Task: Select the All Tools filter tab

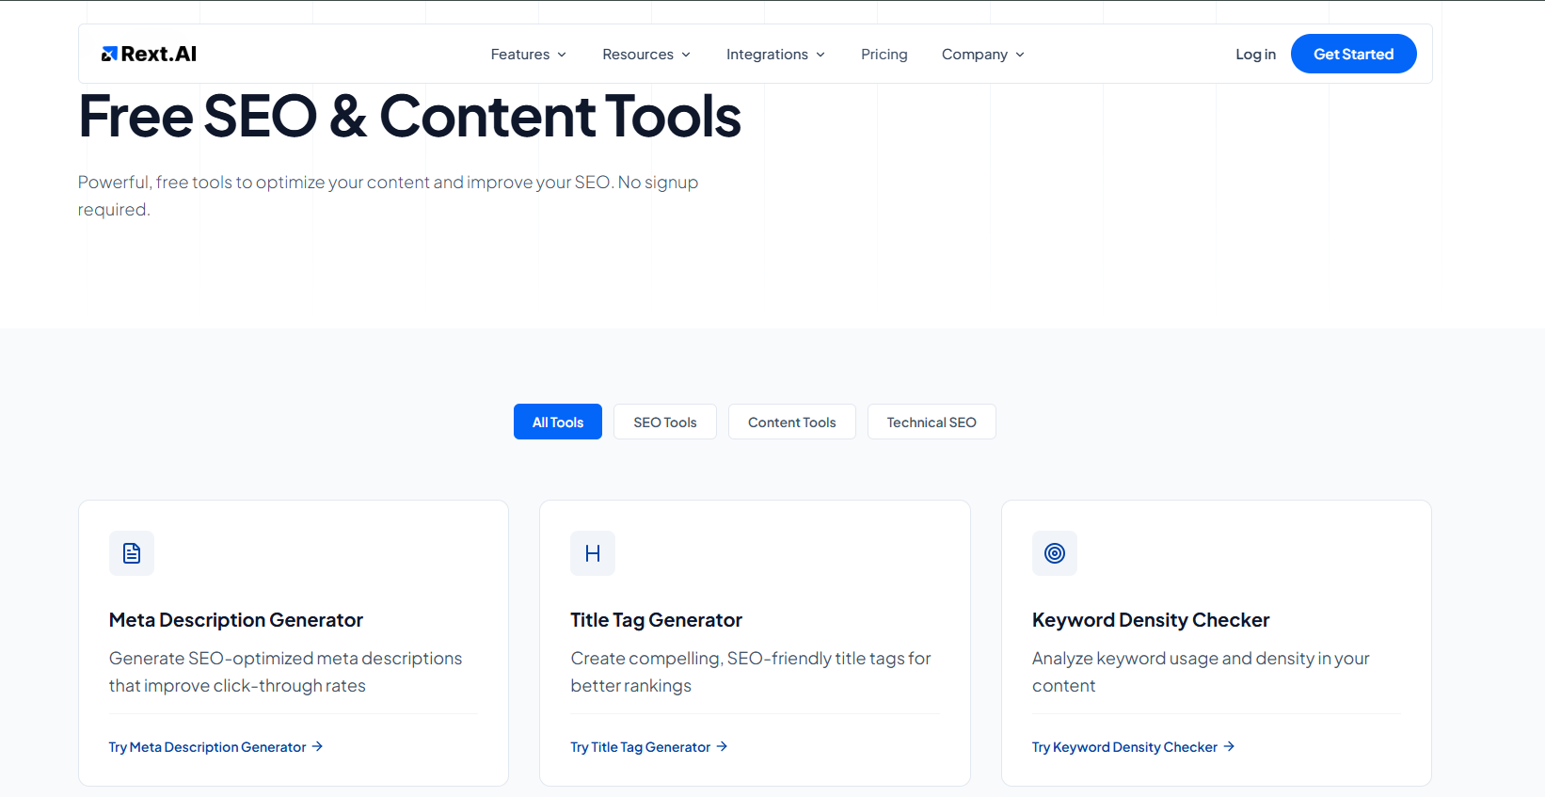Action: point(558,422)
